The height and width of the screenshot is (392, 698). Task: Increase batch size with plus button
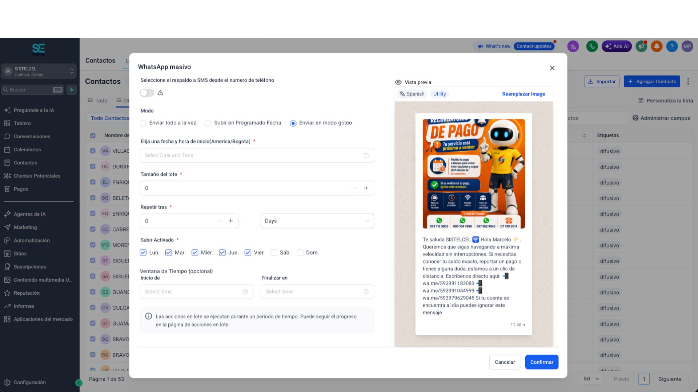(x=366, y=188)
